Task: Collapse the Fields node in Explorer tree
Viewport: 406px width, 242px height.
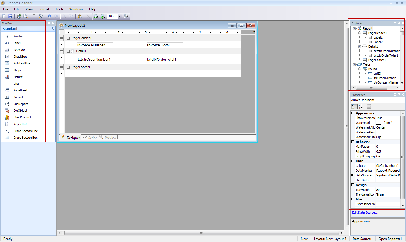Action: pos(354,64)
